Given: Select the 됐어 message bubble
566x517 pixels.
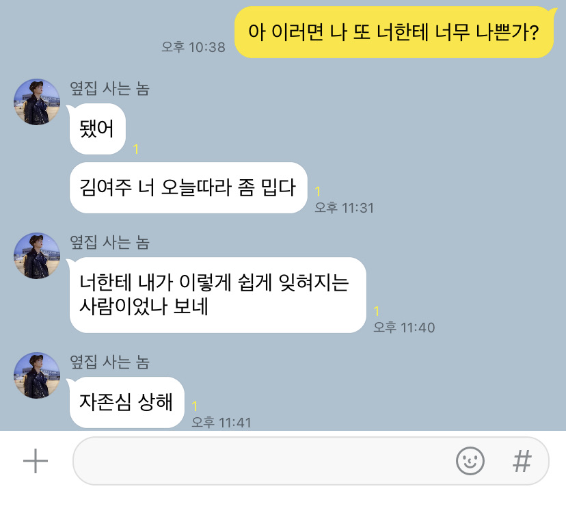Looking at the screenshot, I should (97, 129).
